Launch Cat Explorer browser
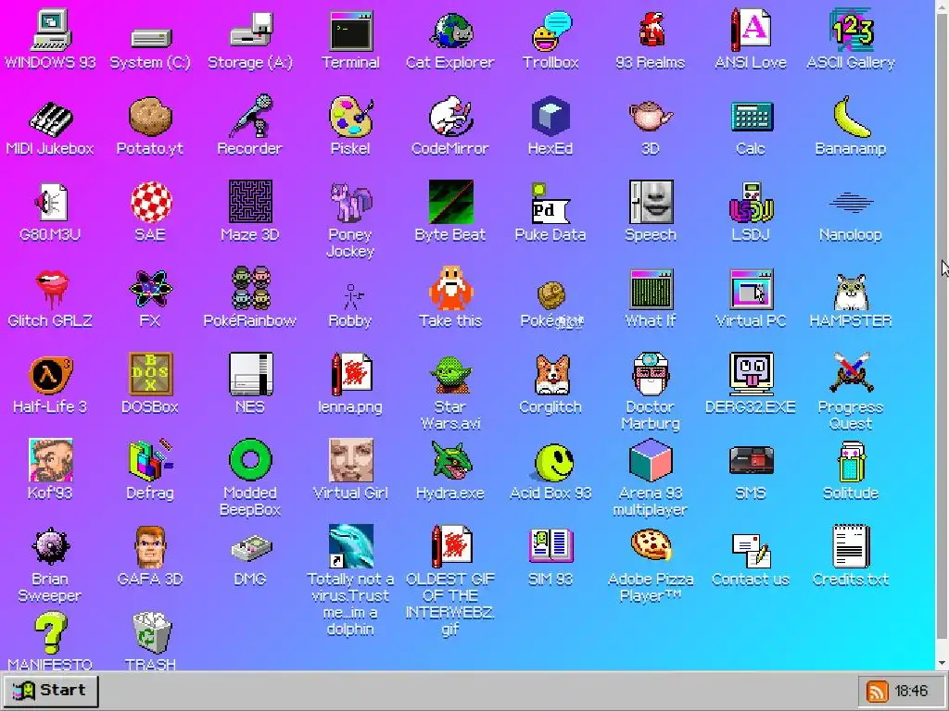This screenshot has height=711, width=949. pos(450,31)
